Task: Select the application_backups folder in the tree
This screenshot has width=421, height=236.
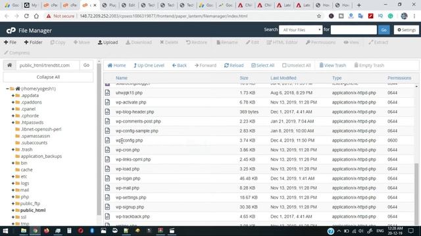Action: (x=41, y=156)
